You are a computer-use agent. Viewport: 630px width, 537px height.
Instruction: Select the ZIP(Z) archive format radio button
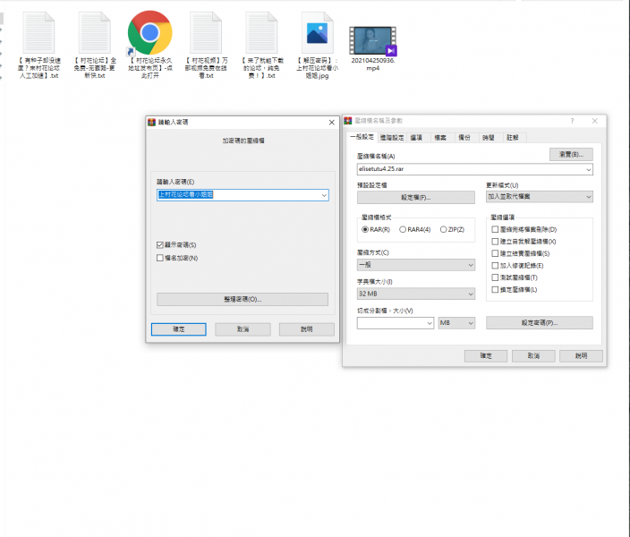click(x=442, y=229)
